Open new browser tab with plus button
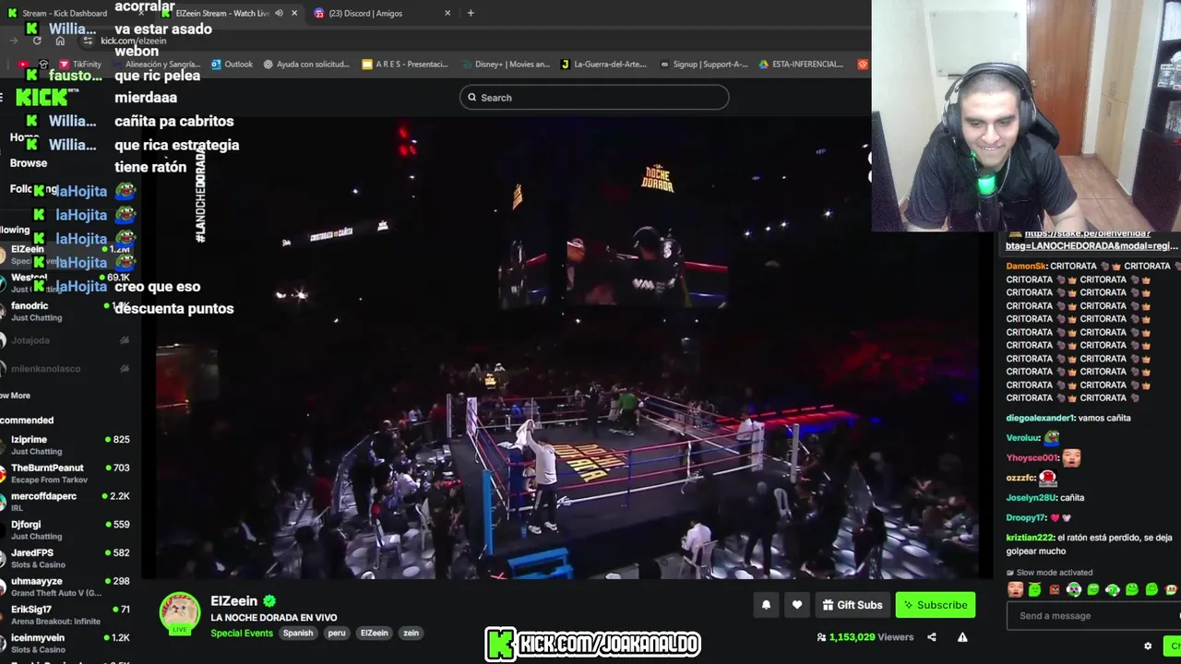The image size is (1181, 664). (x=471, y=13)
